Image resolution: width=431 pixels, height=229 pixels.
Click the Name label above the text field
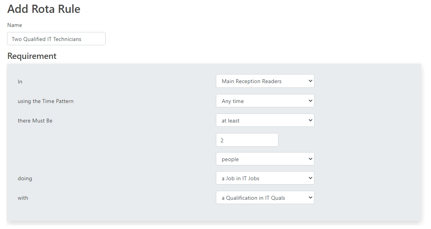(14, 25)
